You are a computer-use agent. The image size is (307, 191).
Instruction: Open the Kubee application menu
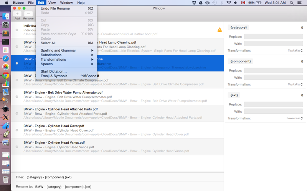(x=18, y=3)
